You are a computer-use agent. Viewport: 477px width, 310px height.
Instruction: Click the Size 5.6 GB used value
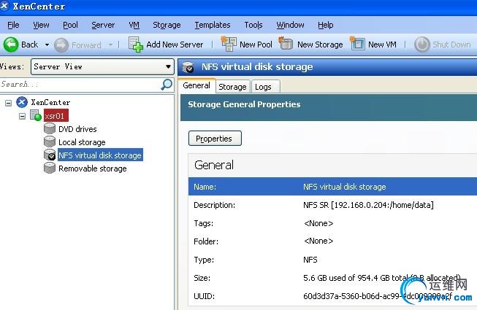click(x=382, y=278)
